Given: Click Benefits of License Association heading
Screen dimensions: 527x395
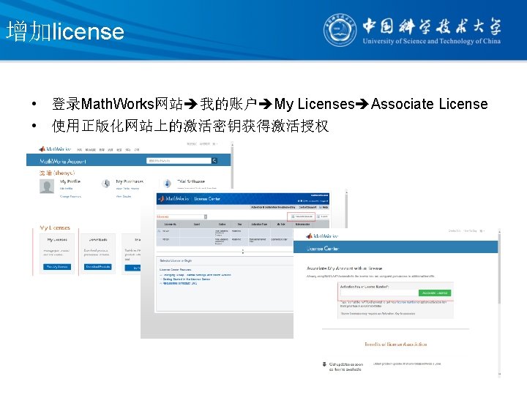Looking at the screenshot, I should coord(396,345).
